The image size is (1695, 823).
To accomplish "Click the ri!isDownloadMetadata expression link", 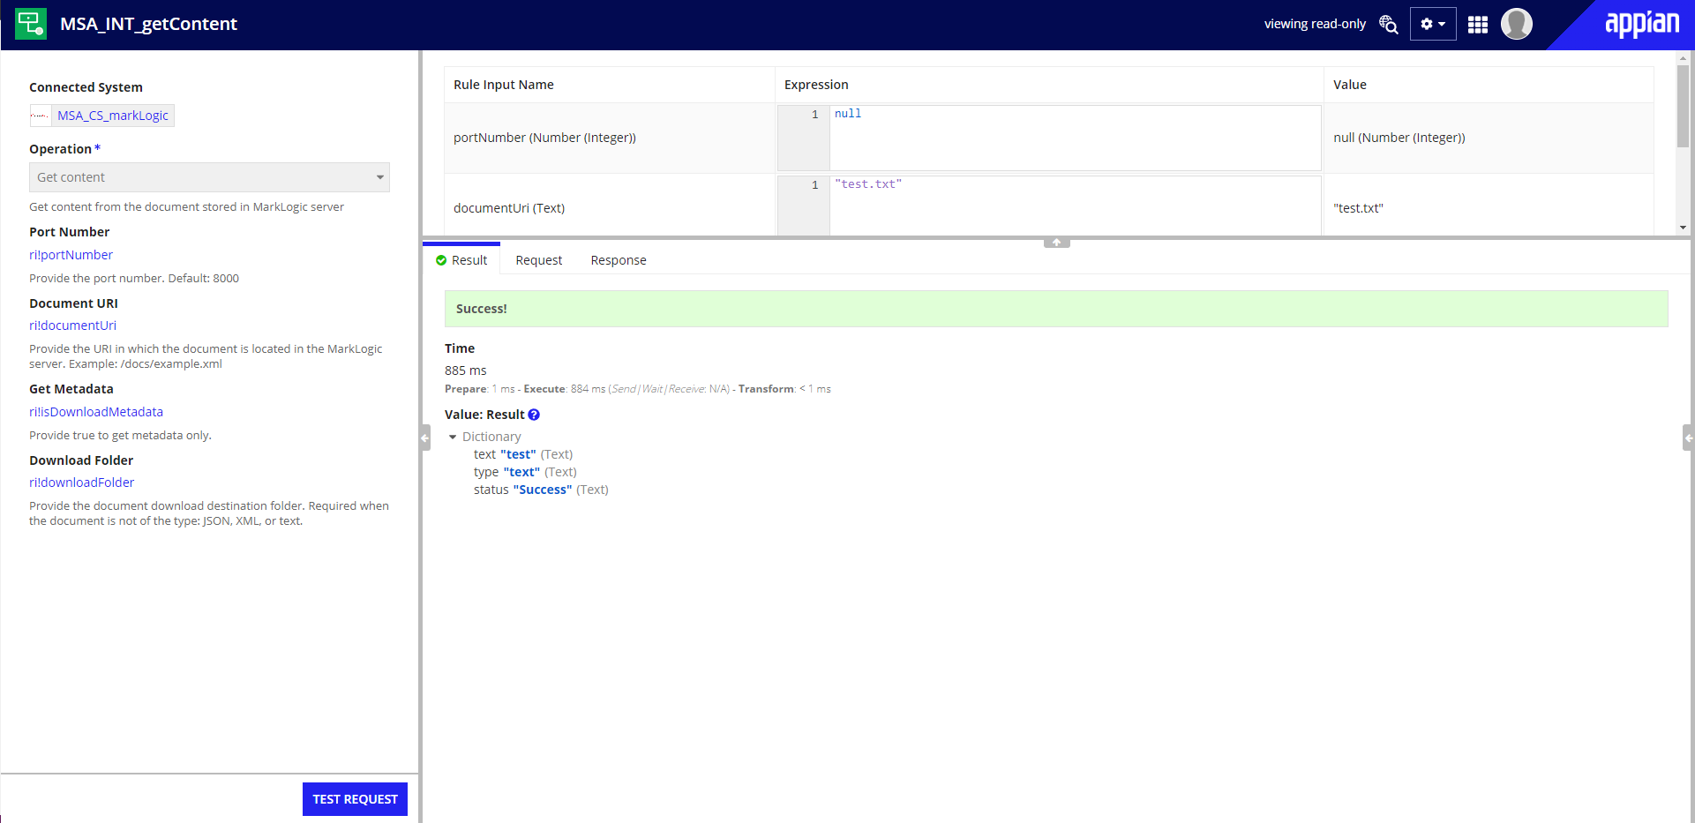I will (x=96, y=412).
